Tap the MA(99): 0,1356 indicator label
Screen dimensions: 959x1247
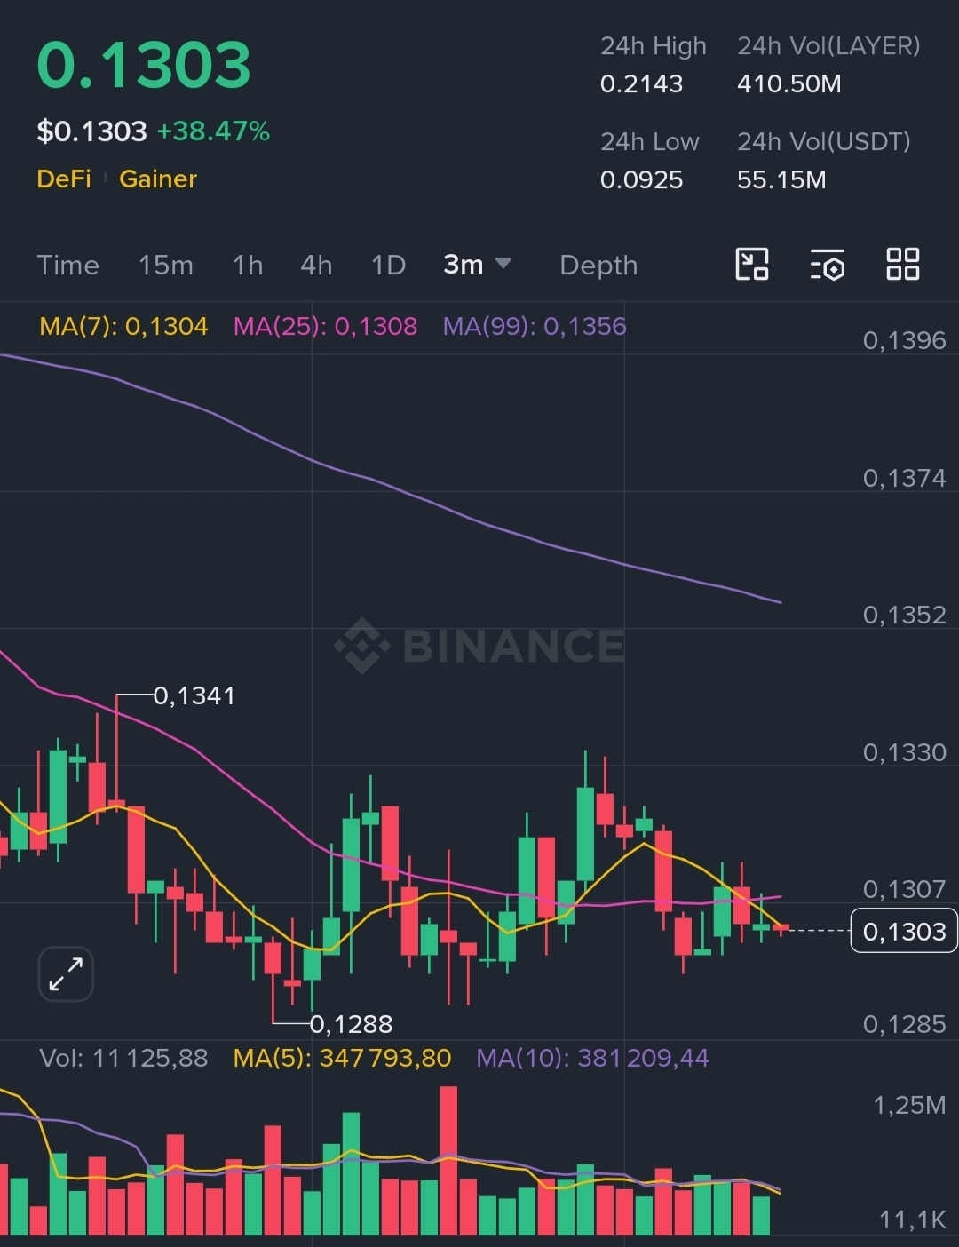pyautogui.click(x=535, y=326)
